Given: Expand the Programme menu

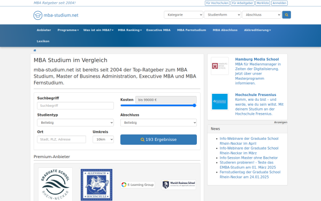Looking at the screenshot, I should tap(68, 30).
